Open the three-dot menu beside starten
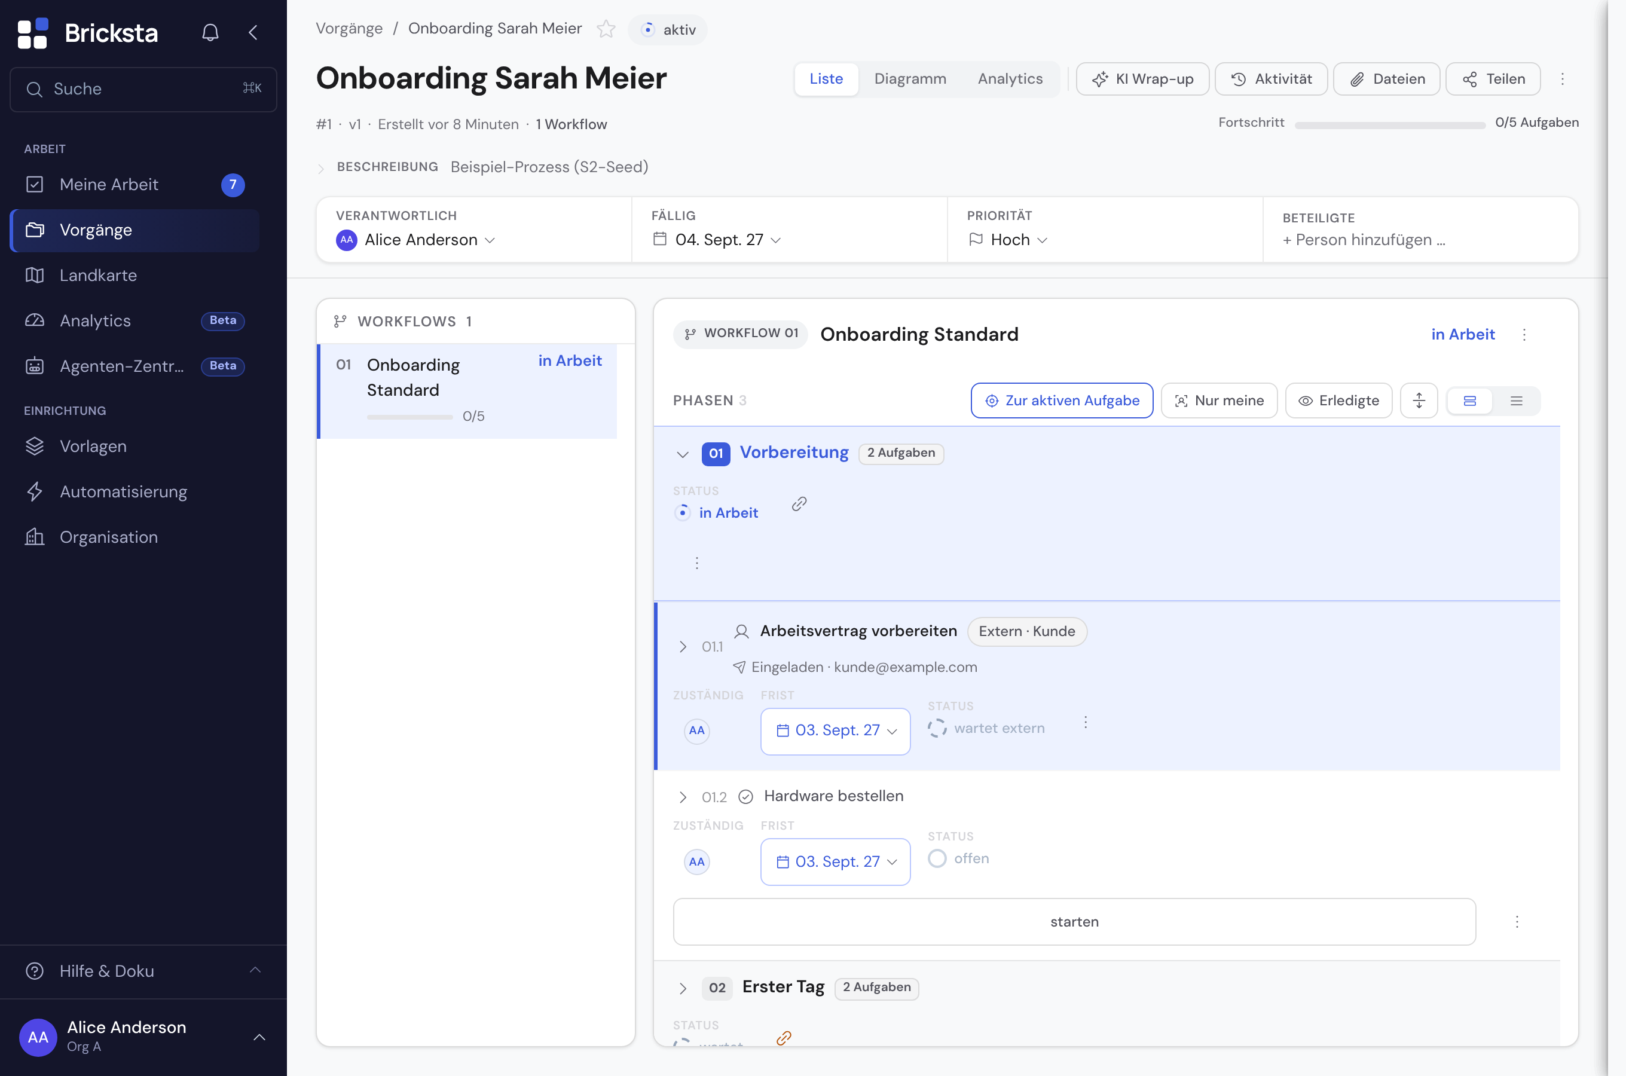This screenshot has width=1626, height=1076. click(1517, 922)
